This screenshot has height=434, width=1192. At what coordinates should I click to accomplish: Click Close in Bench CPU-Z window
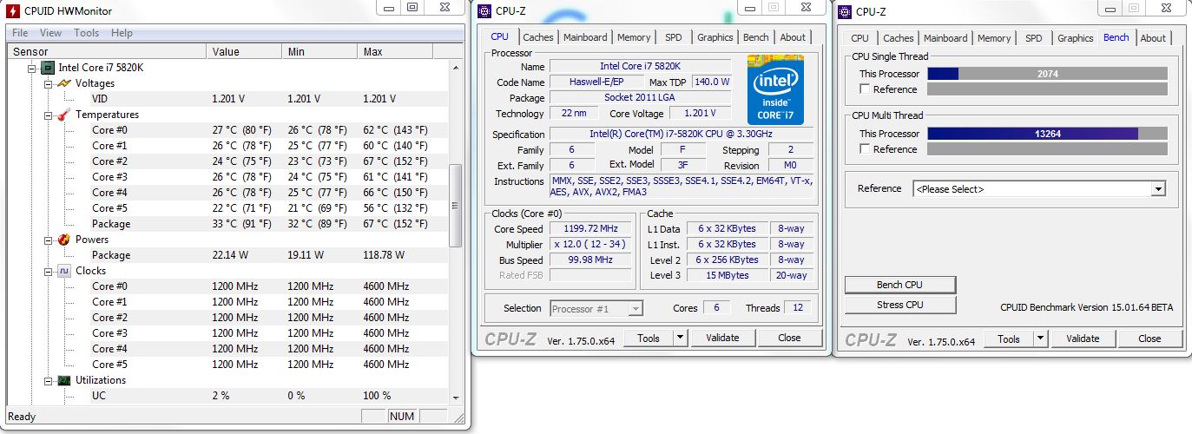[1149, 339]
